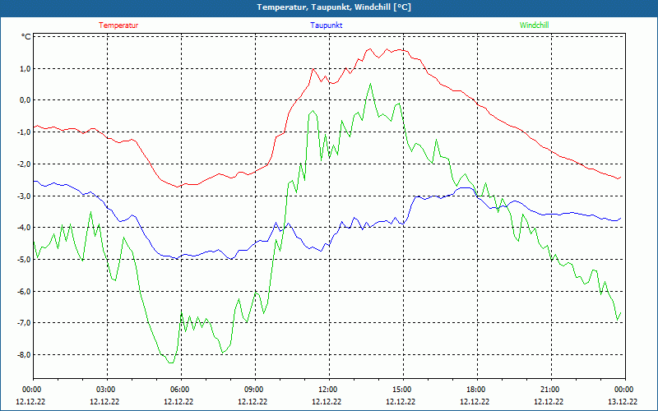The image size is (658, 411).
Task: Click the -7,0 y-axis value
Action: (x=24, y=323)
